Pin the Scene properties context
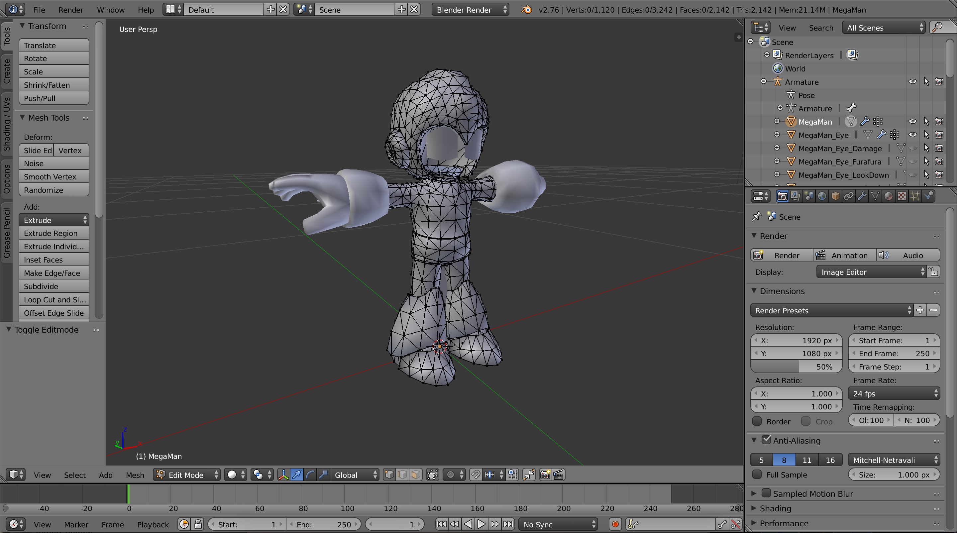 (x=757, y=217)
